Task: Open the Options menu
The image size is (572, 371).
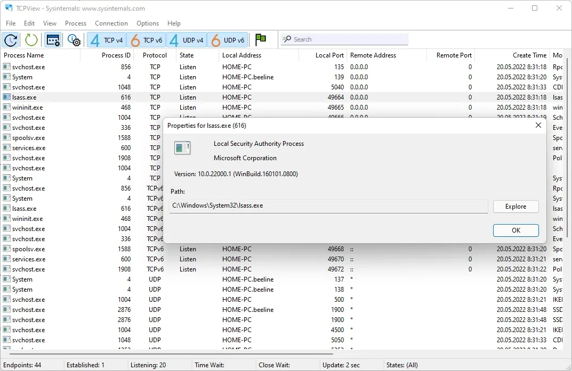Action: 148,23
